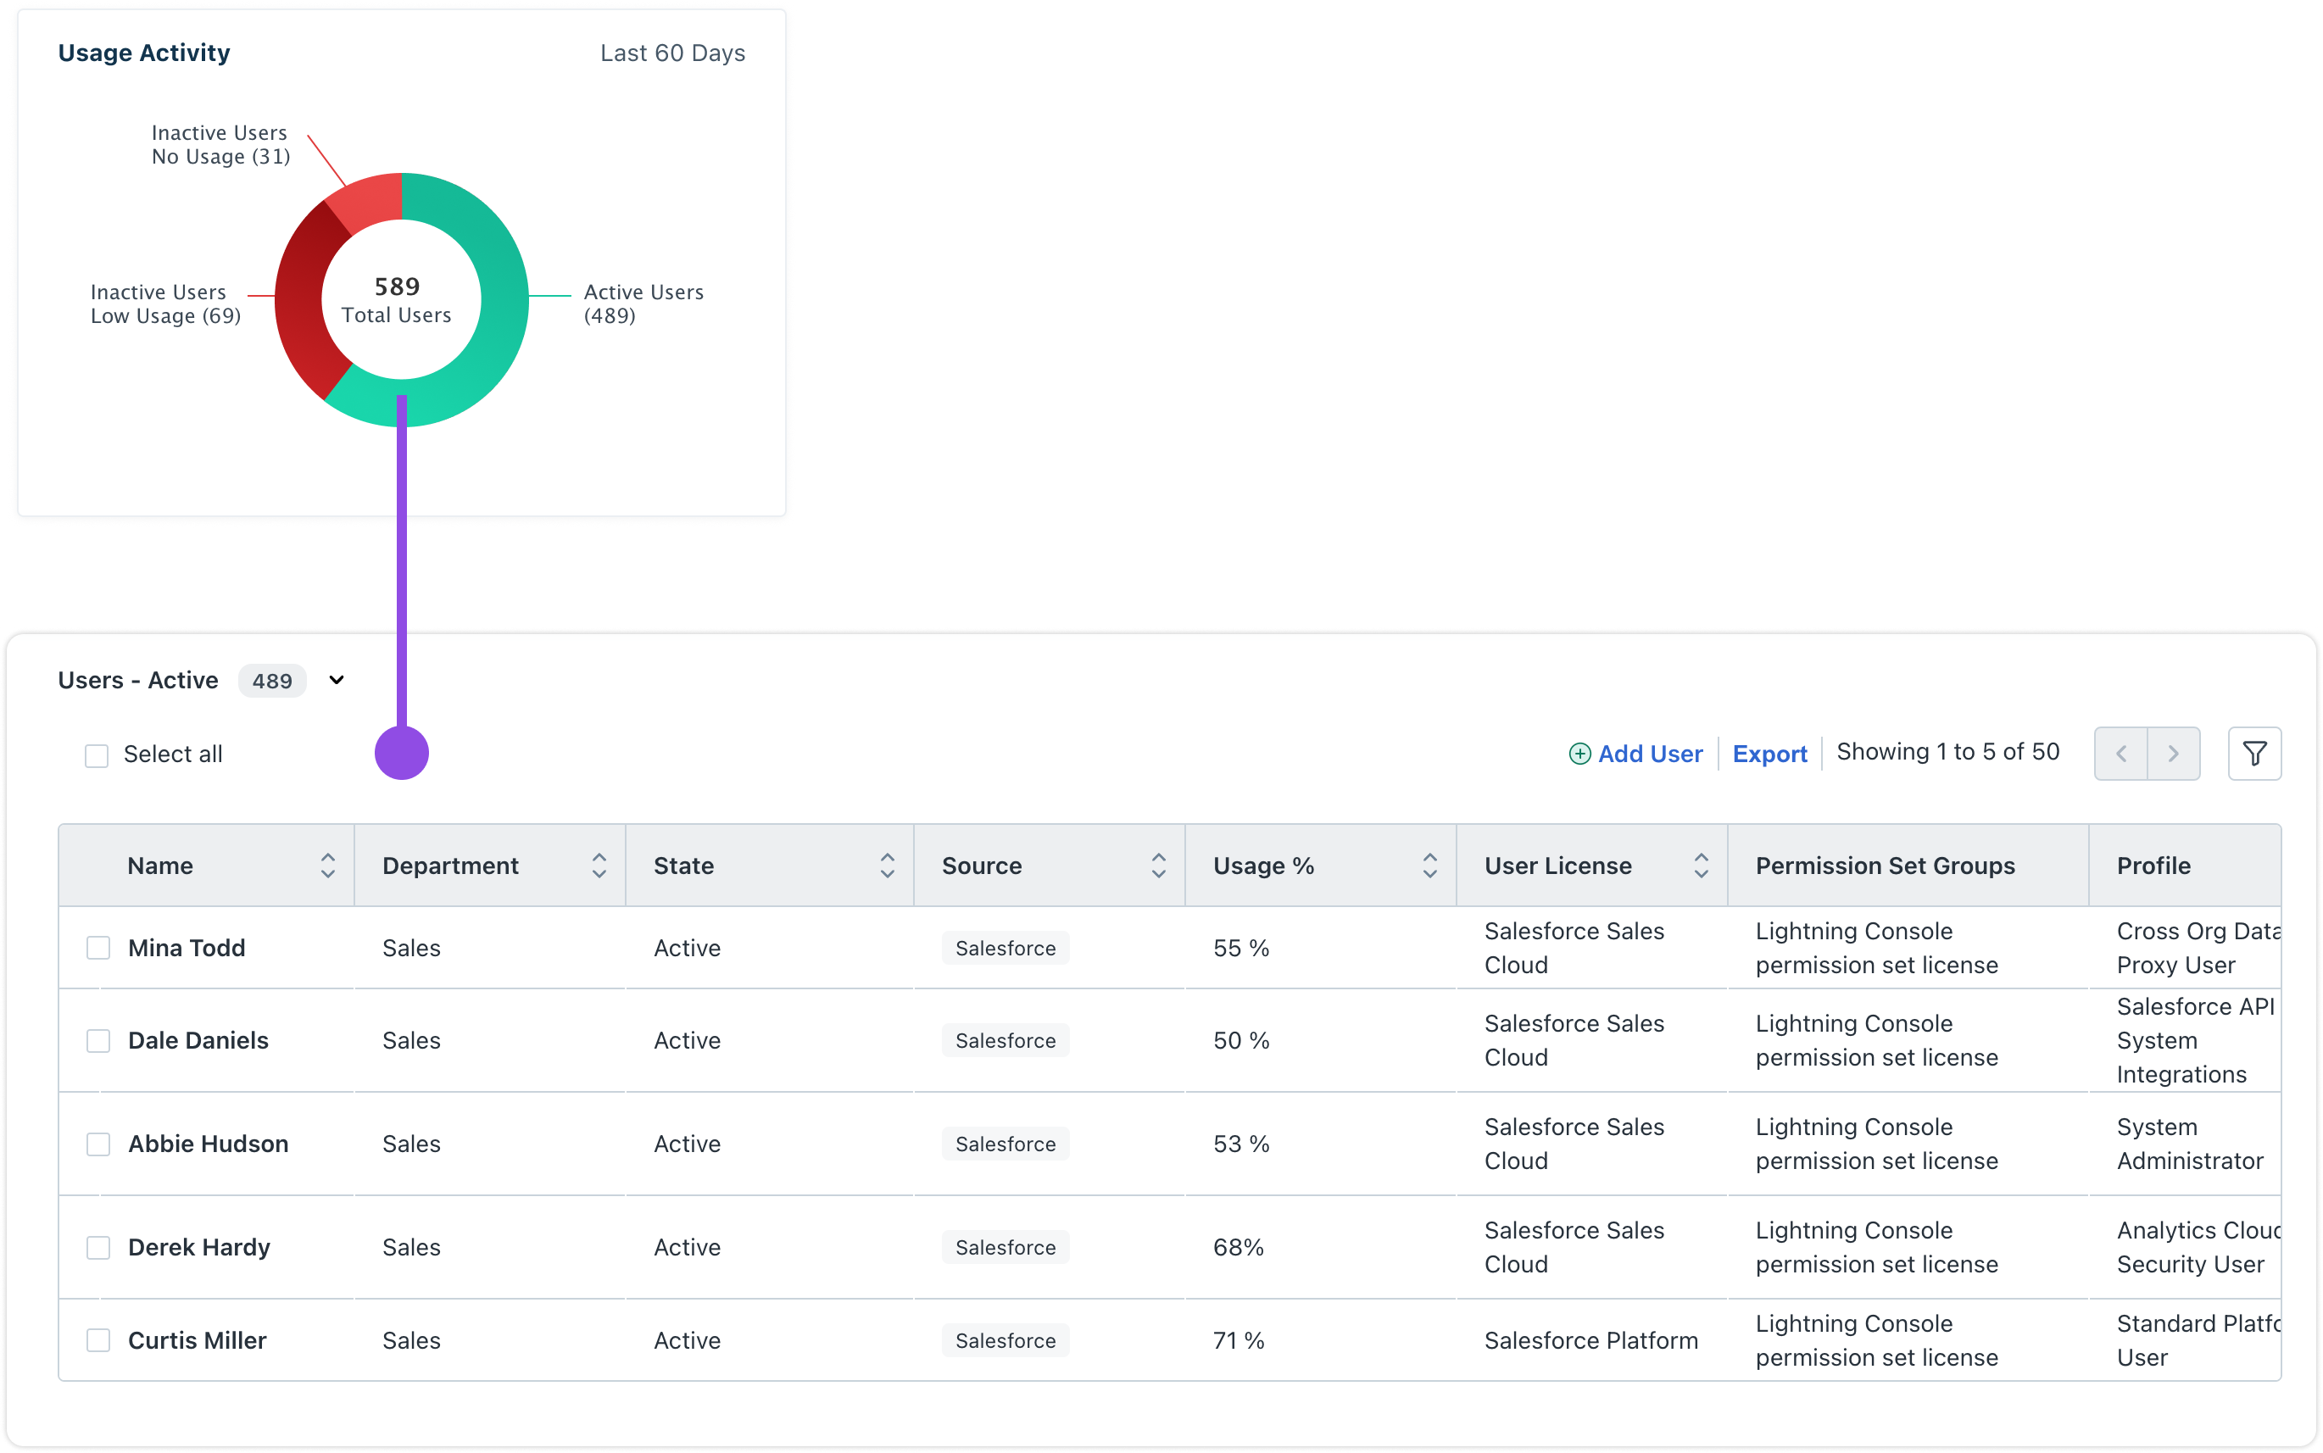Click Salesforce source tag for Dale Daniels
This screenshot has height=1453, width=2323.
click(x=1006, y=1041)
